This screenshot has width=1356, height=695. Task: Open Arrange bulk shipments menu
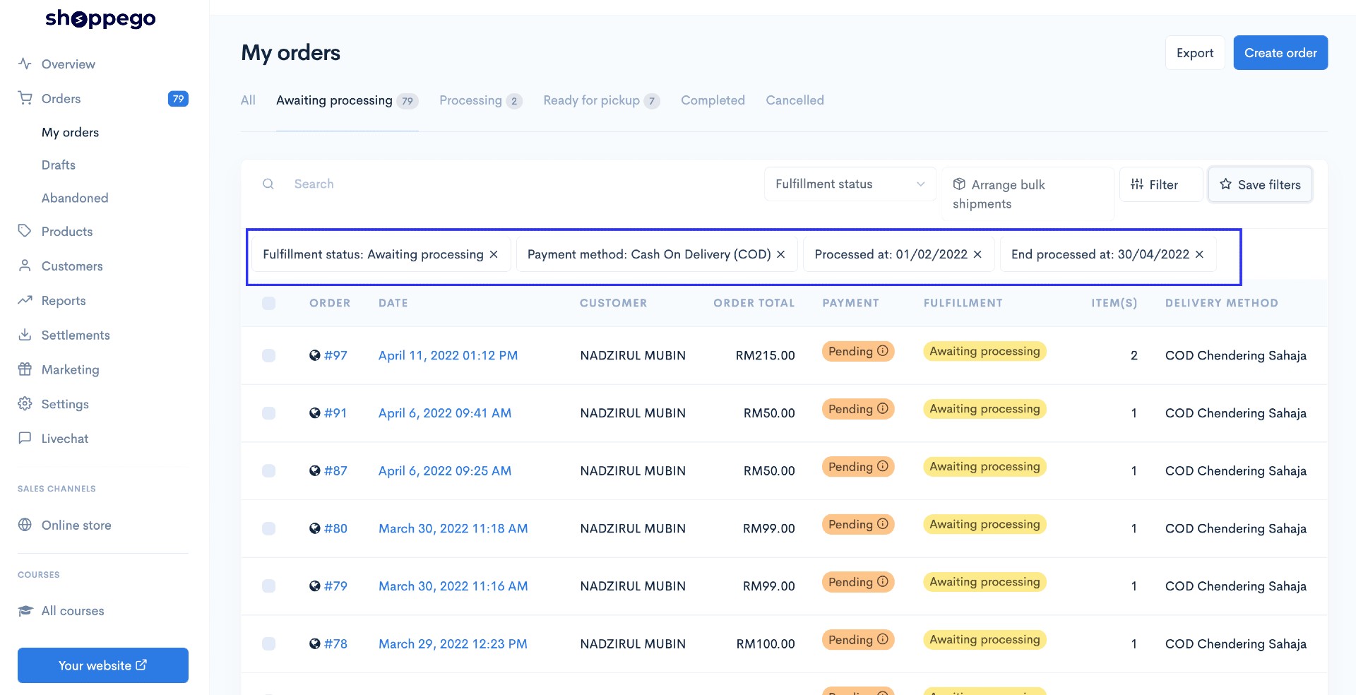(x=1028, y=194)
